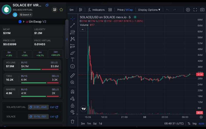
Task: Undo the last chart action
Action: pyautogui.click(x=167, y=10)
